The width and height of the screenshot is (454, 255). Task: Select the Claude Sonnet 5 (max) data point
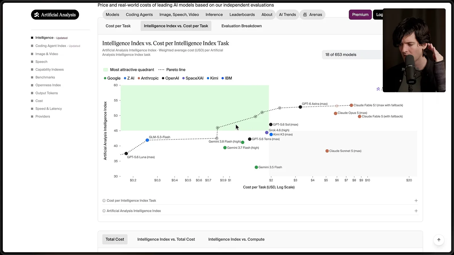coord(327,151)
